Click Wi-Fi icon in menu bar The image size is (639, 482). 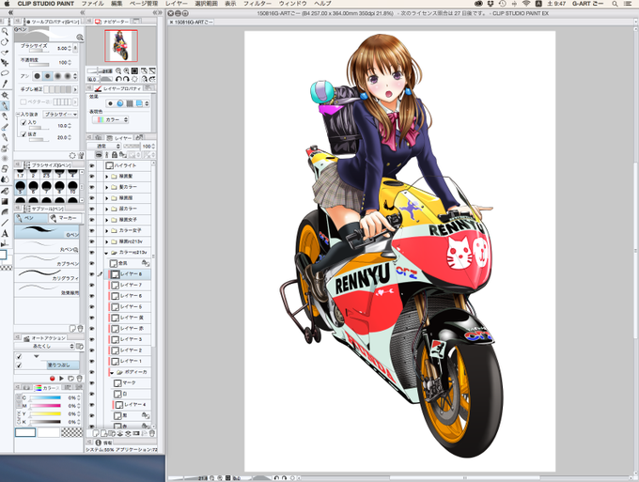click(526, 4)
